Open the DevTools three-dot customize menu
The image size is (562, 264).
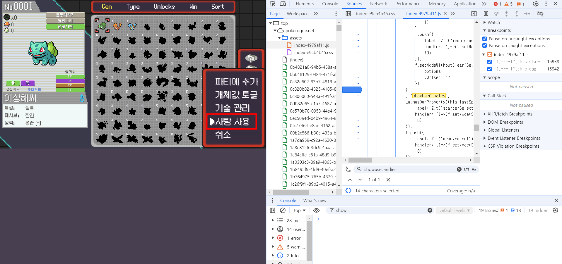[546, 4]
